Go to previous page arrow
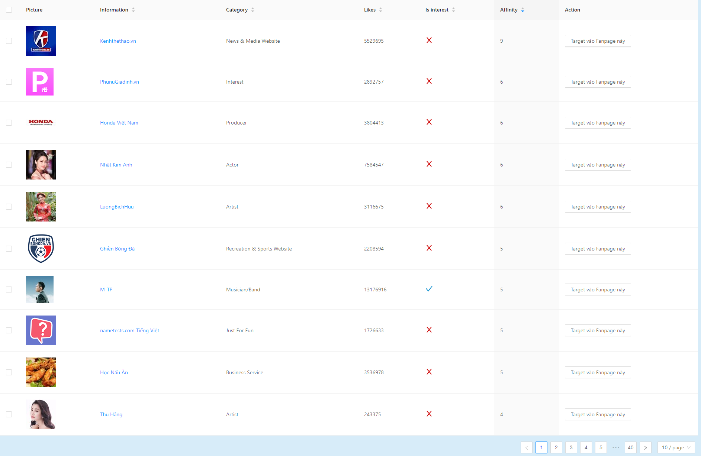This screenshot has width=701, height=456. tap(527, 447)
